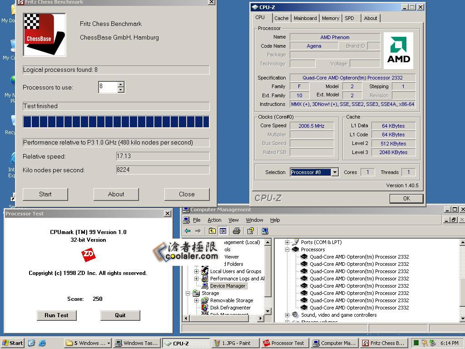Click the Fritz benchmark blue progress bar

[116, 122]
